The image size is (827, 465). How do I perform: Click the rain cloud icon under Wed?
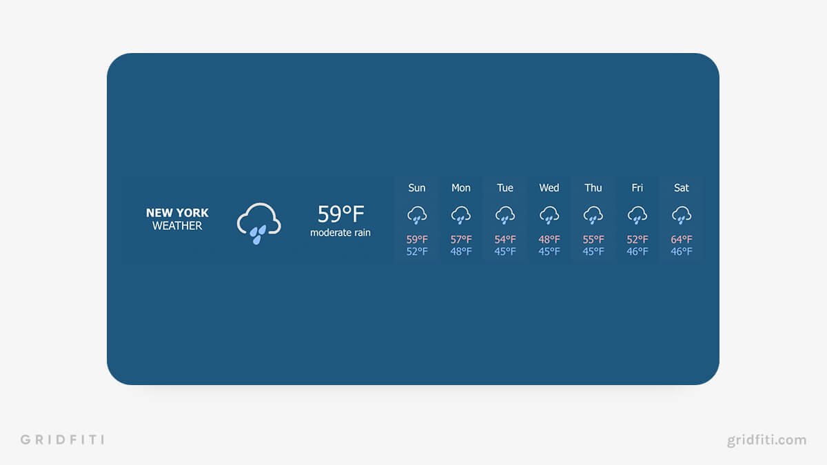[x=549, y=216]
